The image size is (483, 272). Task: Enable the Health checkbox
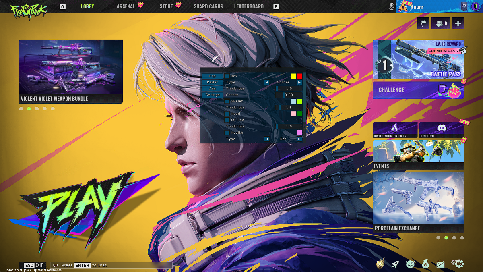(x=227, y=133)
